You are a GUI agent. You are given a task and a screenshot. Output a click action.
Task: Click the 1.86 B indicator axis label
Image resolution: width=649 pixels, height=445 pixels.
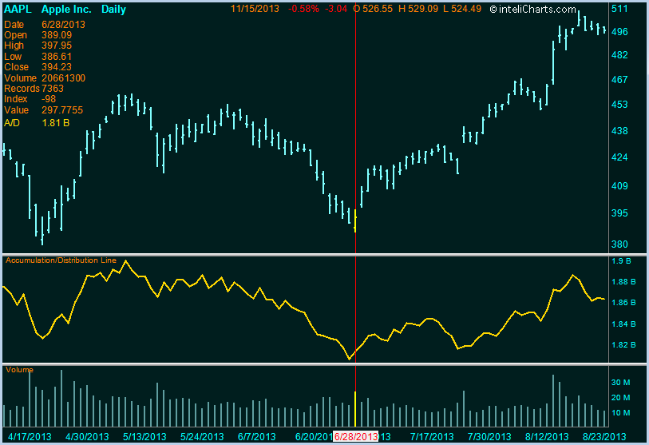click(623, 303)
